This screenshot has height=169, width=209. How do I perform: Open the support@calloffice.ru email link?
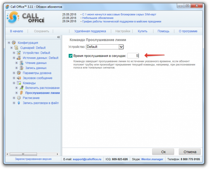(x=87, y=159)
